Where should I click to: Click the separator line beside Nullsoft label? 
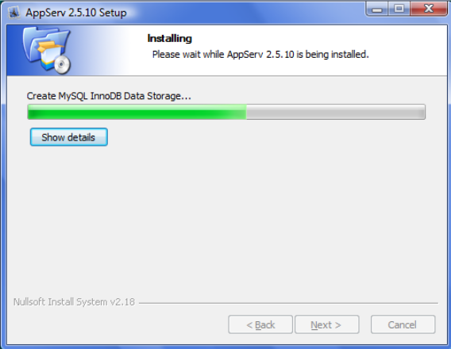[288, 303]
